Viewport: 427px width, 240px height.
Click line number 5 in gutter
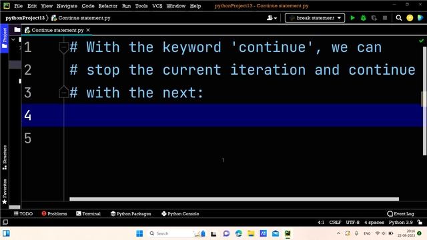[x=27, y=138]
